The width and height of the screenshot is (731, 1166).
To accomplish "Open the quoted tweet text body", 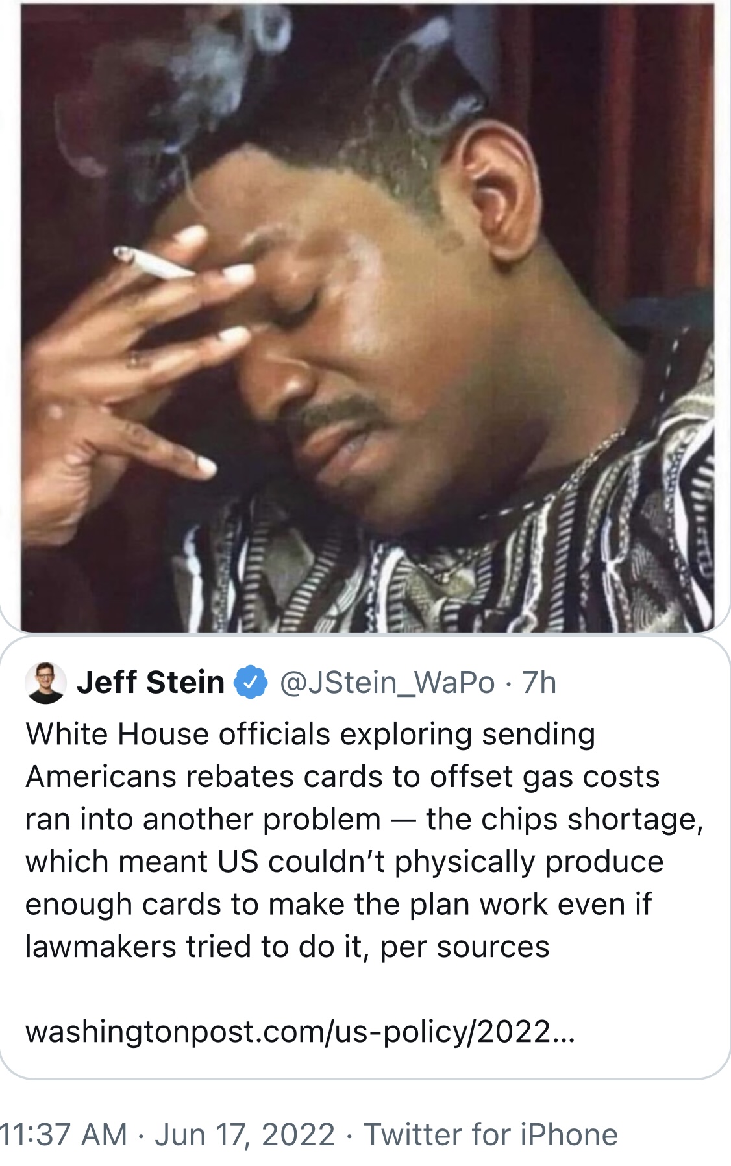I will pyautogui.click(x=364, y=840).
